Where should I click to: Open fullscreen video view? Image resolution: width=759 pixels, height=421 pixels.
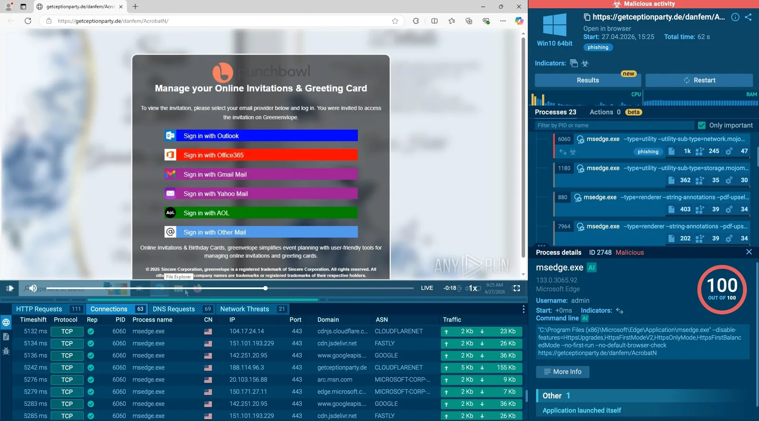pos(517,288)
